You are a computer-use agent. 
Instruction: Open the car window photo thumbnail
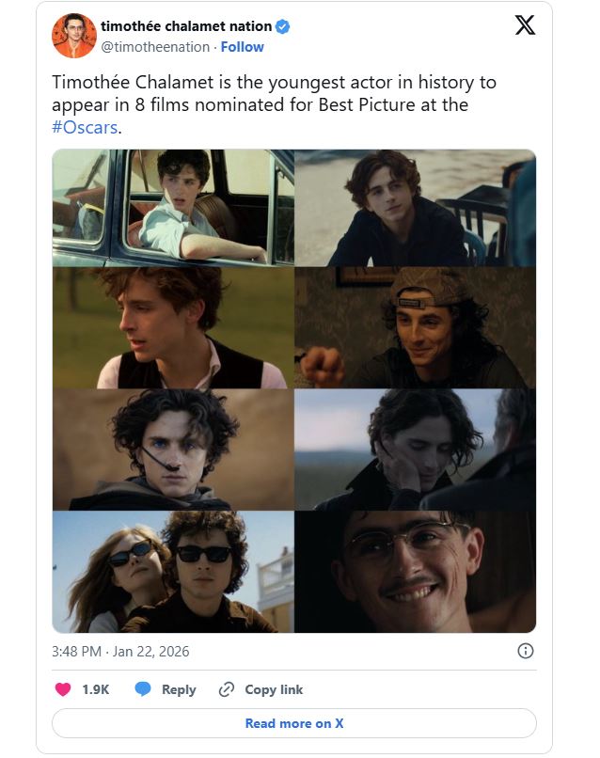pyautogui.click(x=173, y=208)
